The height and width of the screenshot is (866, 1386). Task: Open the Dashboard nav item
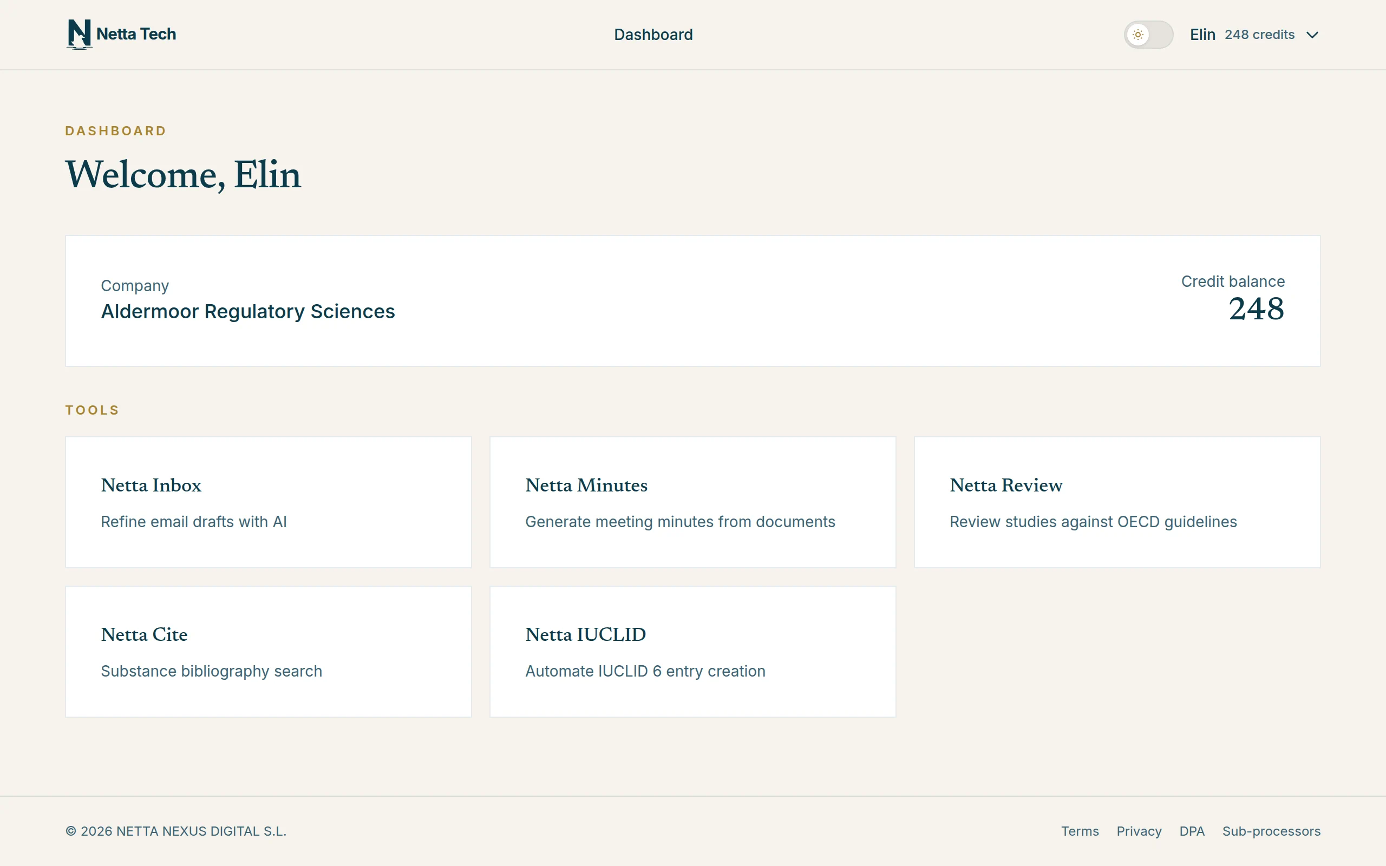pos(653,35)
